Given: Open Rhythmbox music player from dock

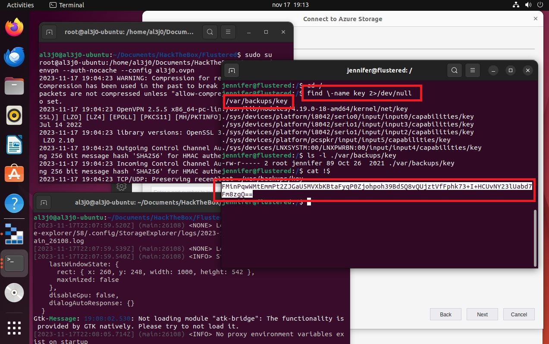Looking at the screenshot, I should coord(14,115).
